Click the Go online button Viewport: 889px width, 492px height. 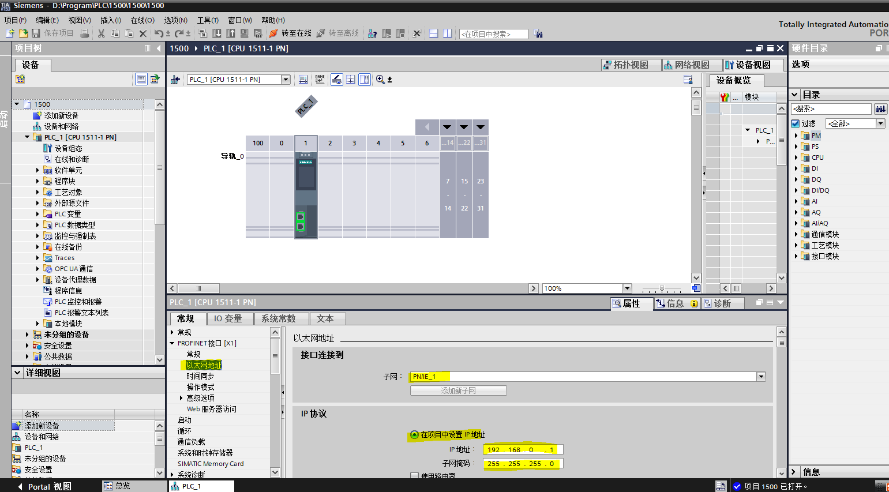(290, 33)
